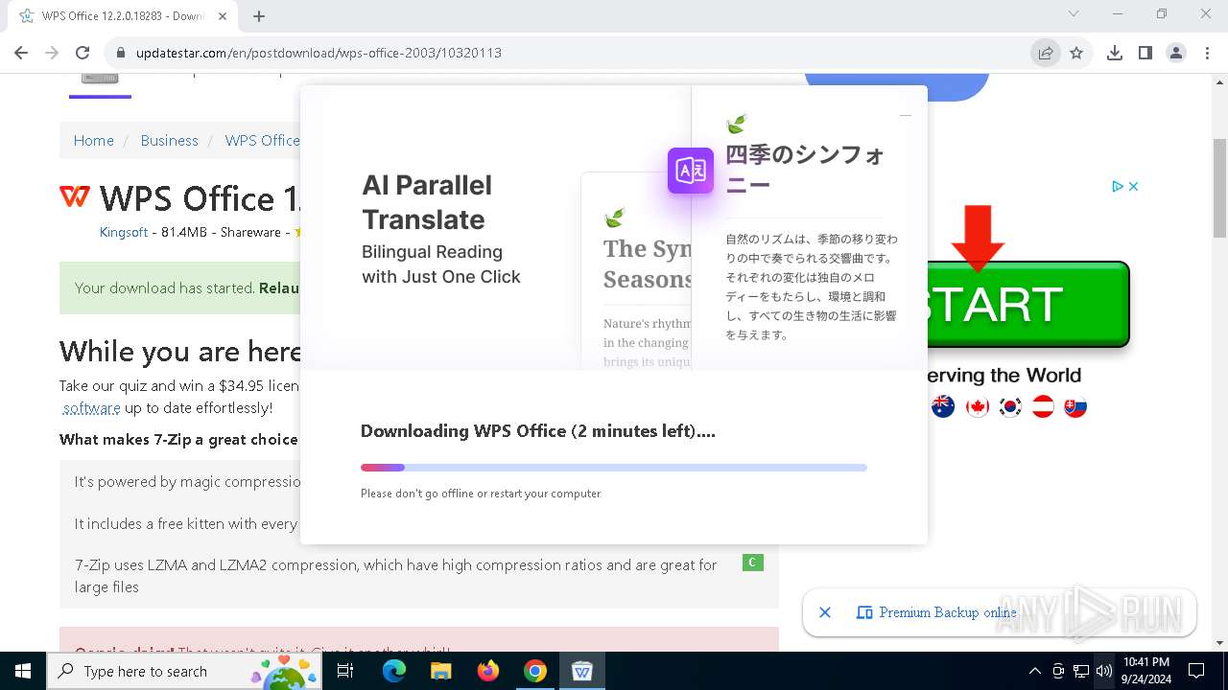The width and height of the screenshot is (1228, 690).
Task: Show hidden system tray icons
Action: 1034,671
